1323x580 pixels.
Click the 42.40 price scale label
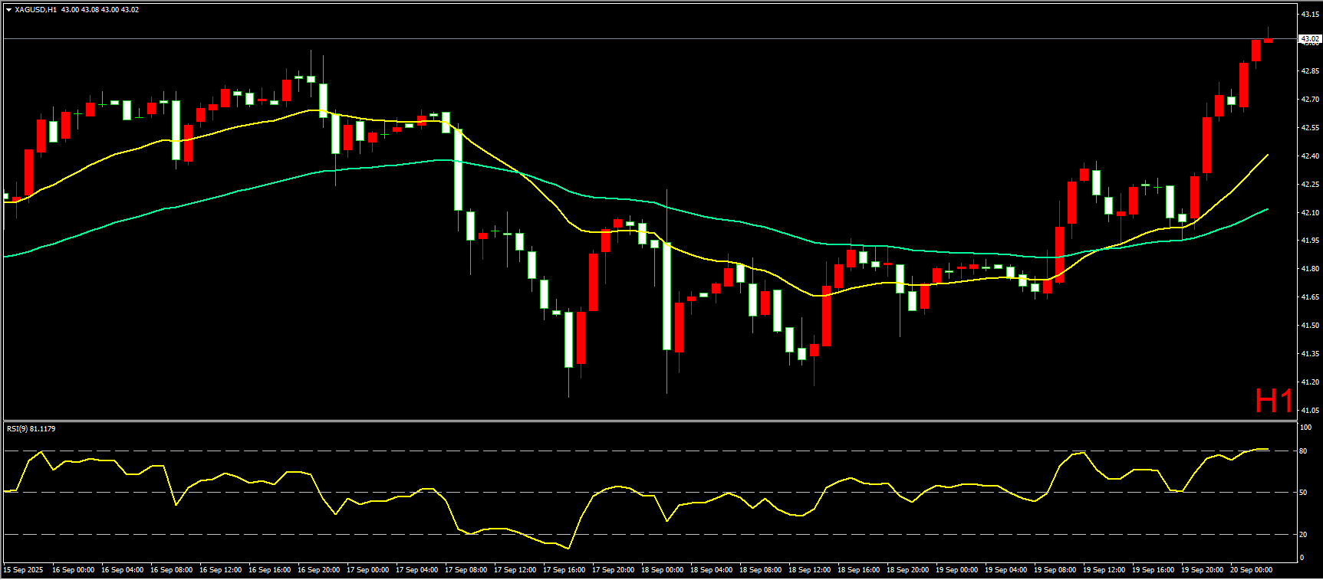pos(1309,156)
